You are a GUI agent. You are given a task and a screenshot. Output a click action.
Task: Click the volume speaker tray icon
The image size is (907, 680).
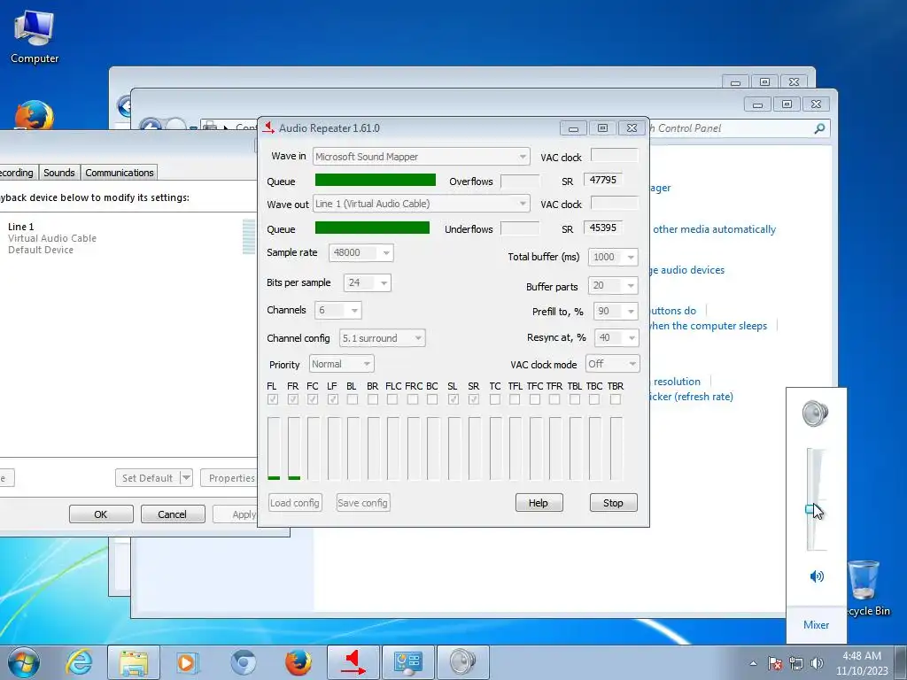tap(817, 663)
